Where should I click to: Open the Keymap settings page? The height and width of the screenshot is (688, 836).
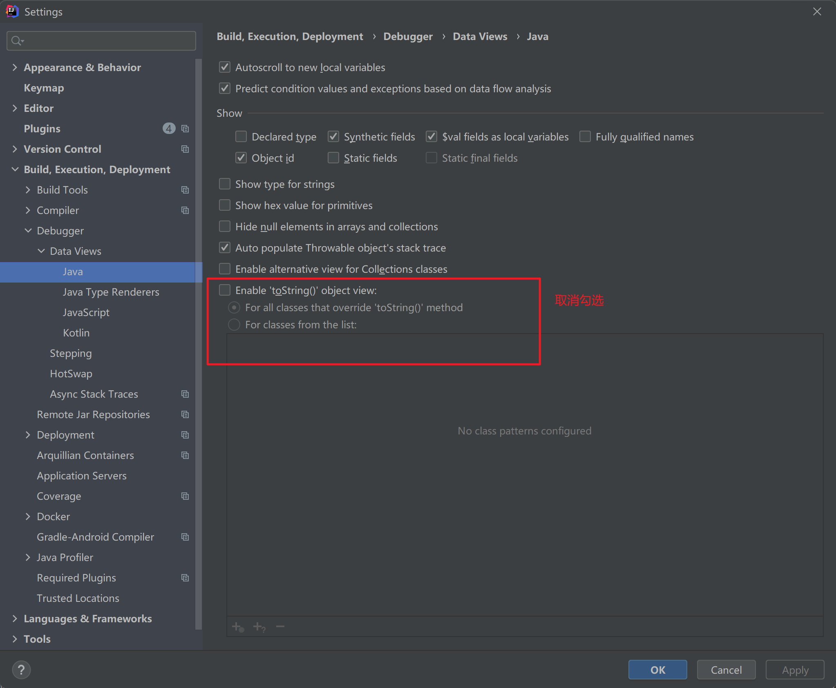click(x=44, y=88)
